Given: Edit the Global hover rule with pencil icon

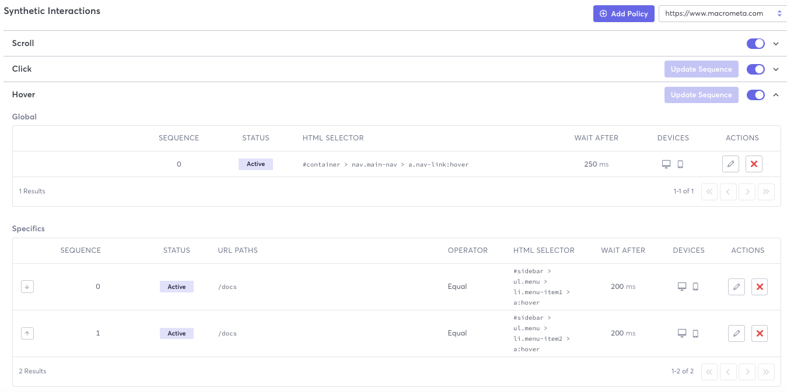Looking at the screenshot, I should [x=730, y=164].
